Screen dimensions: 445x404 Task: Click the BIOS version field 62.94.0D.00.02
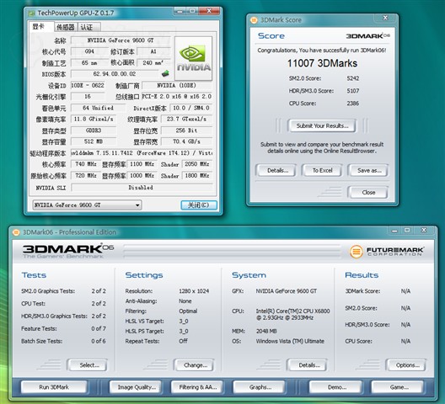(x=115, y=74)
